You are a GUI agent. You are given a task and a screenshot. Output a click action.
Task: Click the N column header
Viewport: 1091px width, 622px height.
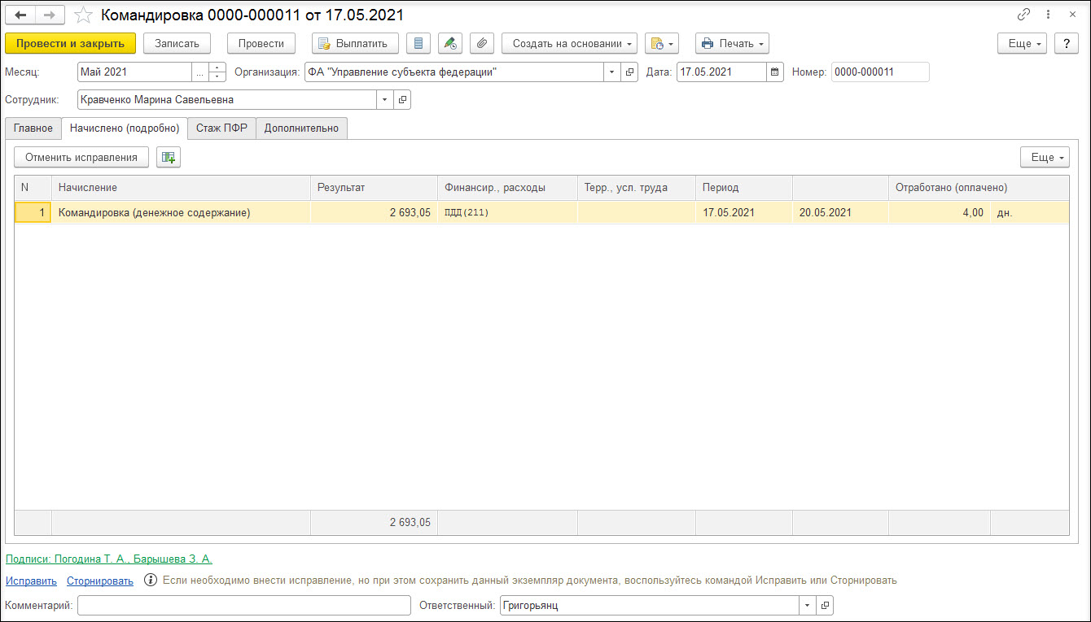pyautogui.click(x=33, y=187)
